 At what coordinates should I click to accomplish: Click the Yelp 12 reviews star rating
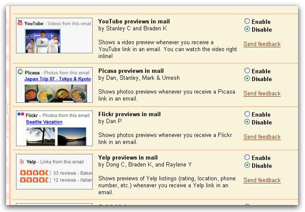click(36, 179)
